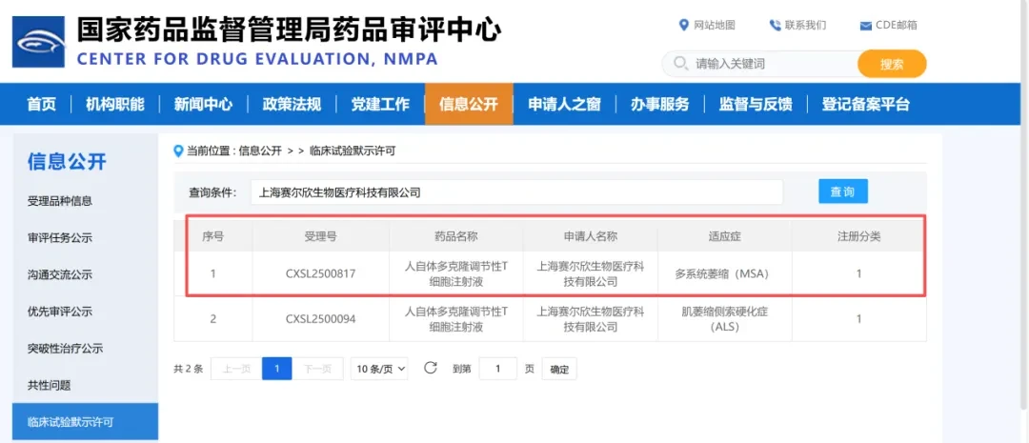Select 受理品种信息 in the sidebar
This screenshot has width=1029, height=443.
[60, 201]
